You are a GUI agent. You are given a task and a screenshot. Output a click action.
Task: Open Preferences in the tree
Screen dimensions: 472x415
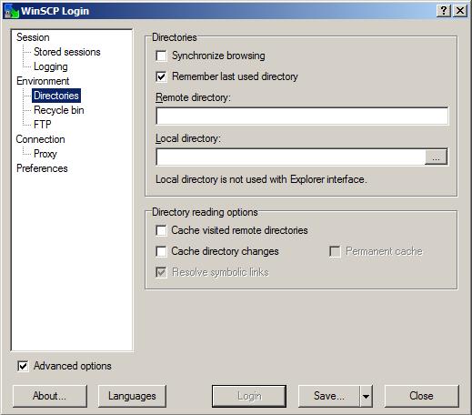click(x=42, y=168)
